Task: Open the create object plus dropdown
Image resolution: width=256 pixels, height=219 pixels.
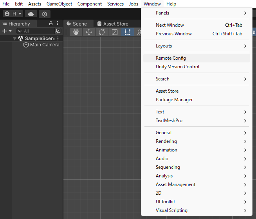Action: click(7, 31)
